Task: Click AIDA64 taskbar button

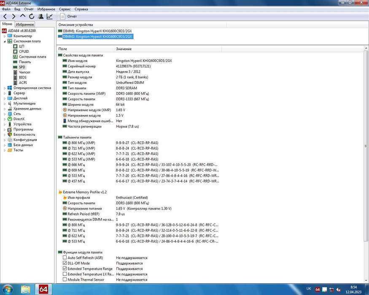Action: pyautogui.click(x=43, y=290)
